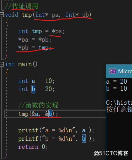
Task: Click '&b' in the tmp(&a, &b) call
Action: [48, 114]
